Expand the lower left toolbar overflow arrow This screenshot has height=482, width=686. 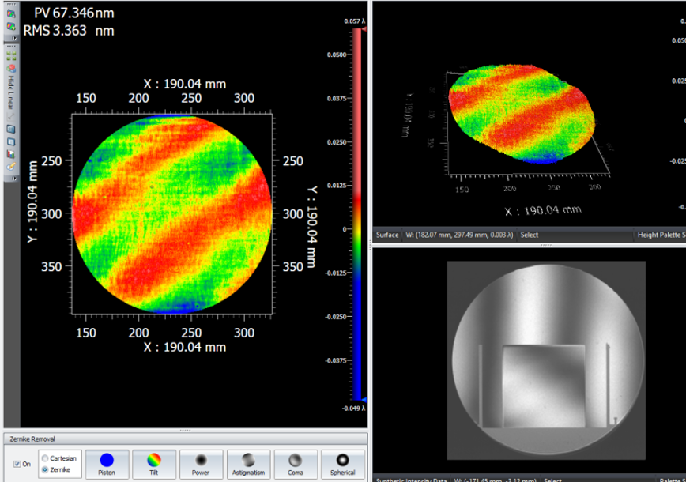(x=12, y=178)
